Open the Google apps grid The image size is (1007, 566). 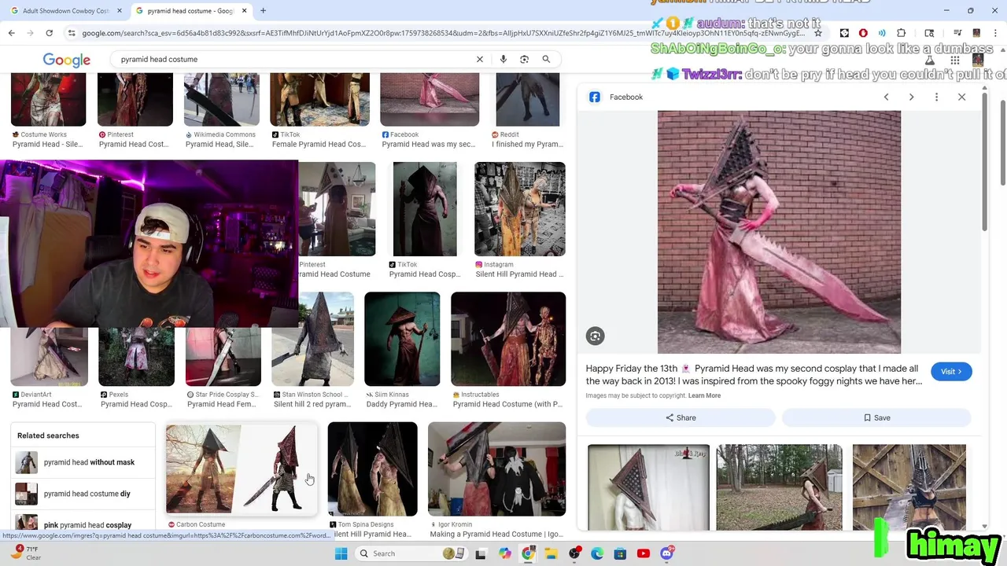954,61
